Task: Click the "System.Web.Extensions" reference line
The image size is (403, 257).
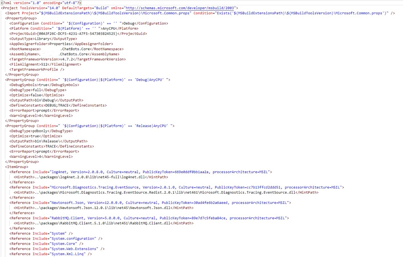Action: [57, 248]
